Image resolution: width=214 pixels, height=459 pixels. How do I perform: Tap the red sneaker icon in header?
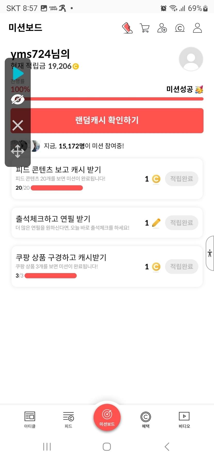pyautogui.click(x=127, y=28)
